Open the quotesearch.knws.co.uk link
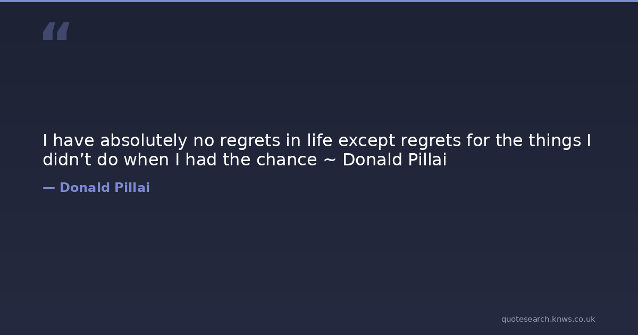Viewport: 638px width, 335px height. point(548,319)
